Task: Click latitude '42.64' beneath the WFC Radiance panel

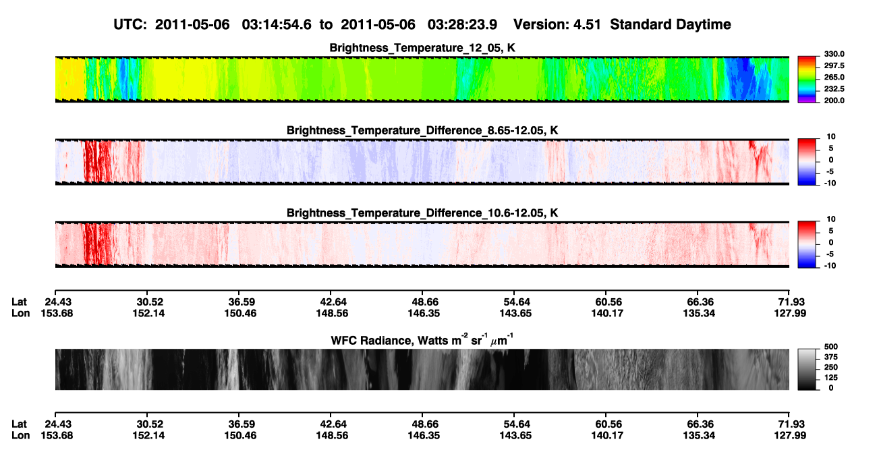Action: [331, 424]
